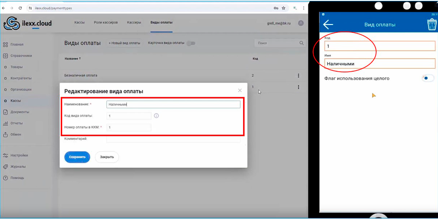438x219 pixels.
Task: Close the Редактирование вида оплаты dialog
Action: pyautogui.click(x=240, y=90)
